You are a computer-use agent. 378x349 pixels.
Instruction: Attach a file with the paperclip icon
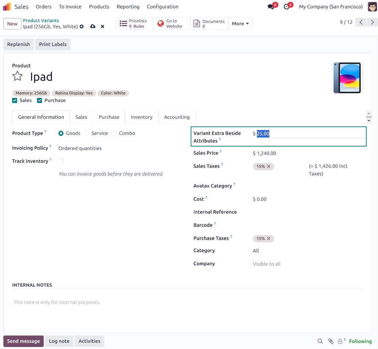[331, 341]
